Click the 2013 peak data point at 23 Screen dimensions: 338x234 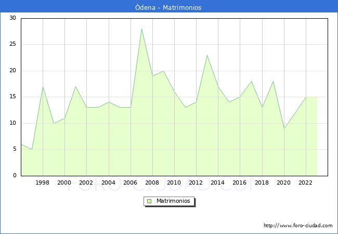click(x=207, y=55)
